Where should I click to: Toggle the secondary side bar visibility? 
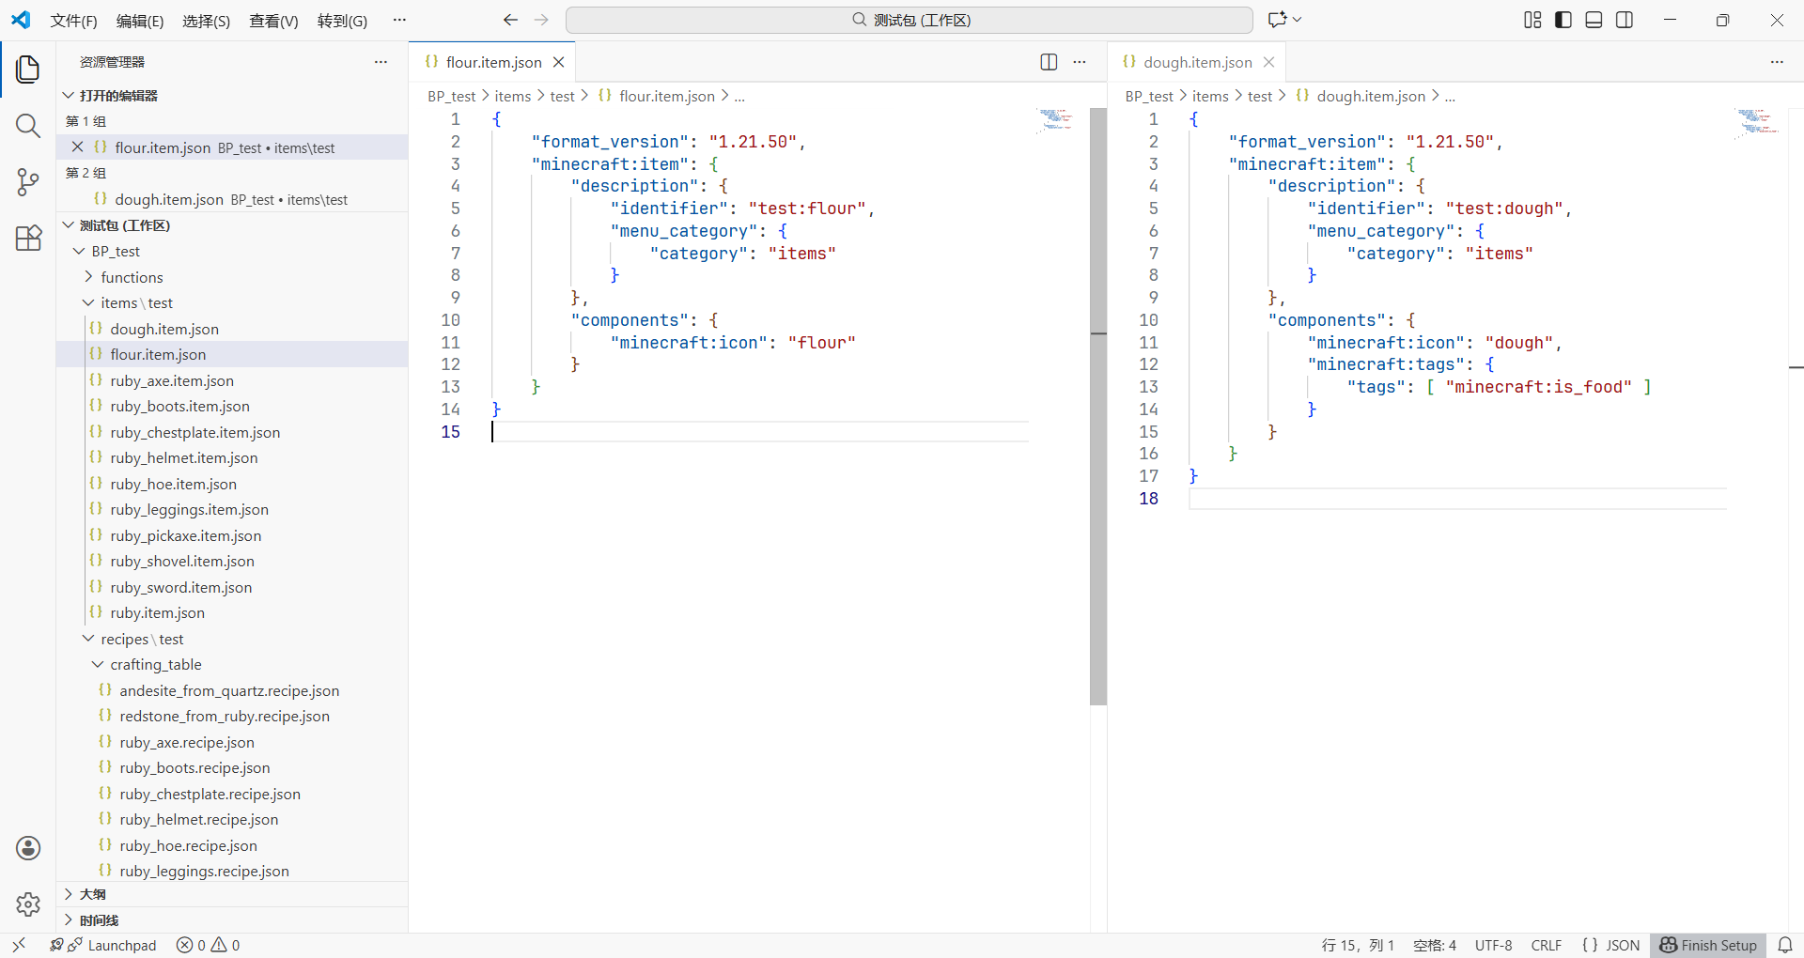[1625, 20]
